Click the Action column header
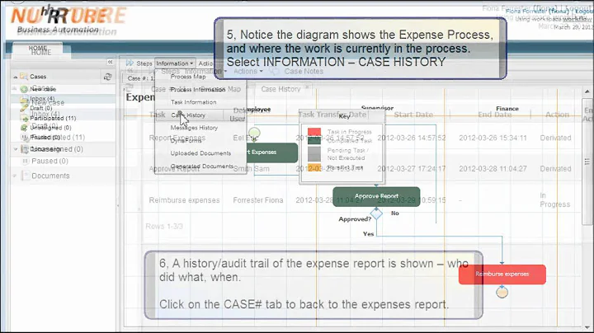 coord(557,115)
